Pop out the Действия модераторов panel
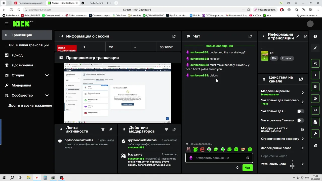This screenshot has height=181, width=322. (x=174, y=129)
